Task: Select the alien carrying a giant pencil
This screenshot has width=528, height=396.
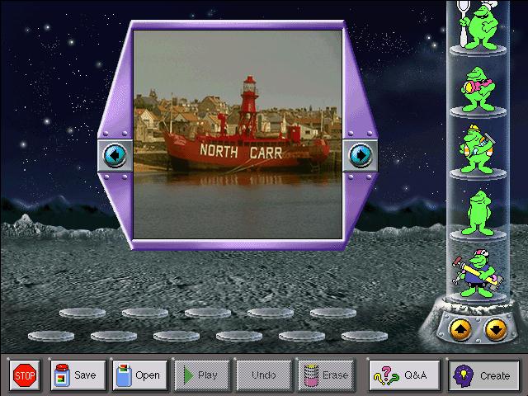Action: [478, 273]
